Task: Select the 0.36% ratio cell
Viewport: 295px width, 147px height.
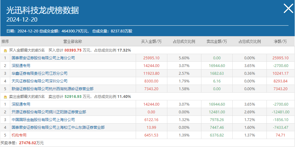Action: pyautogui.click(x=249, y=73)
